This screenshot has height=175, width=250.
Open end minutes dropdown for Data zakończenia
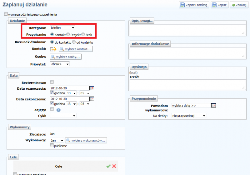pos(85,104)
